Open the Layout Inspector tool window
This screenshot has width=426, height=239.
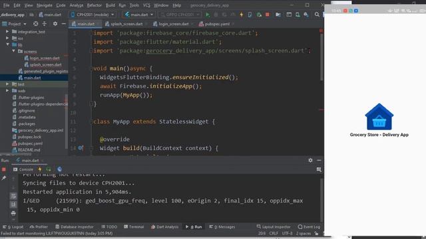tap(274, 227)
